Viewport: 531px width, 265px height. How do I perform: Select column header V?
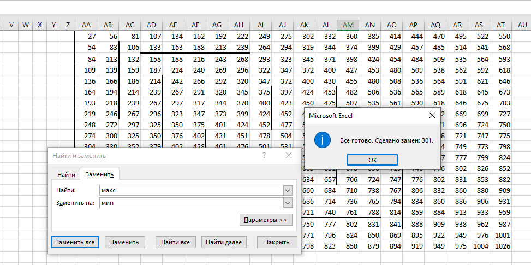pos(11,25)
